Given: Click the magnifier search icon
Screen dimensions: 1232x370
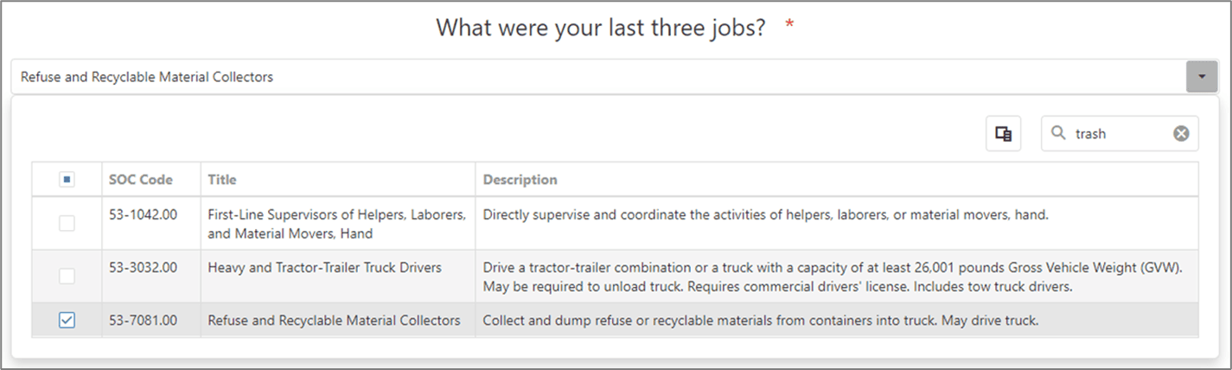Looking at the screenshot, I should (1057, 133).
